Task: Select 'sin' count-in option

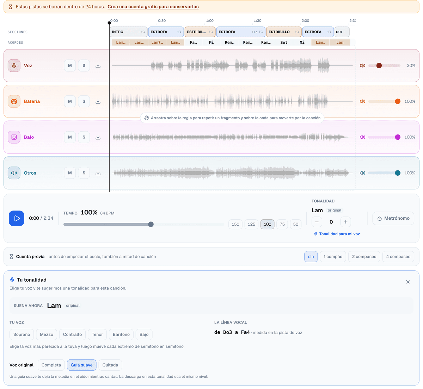Action: pyautogui.click(x=311, y=257)
